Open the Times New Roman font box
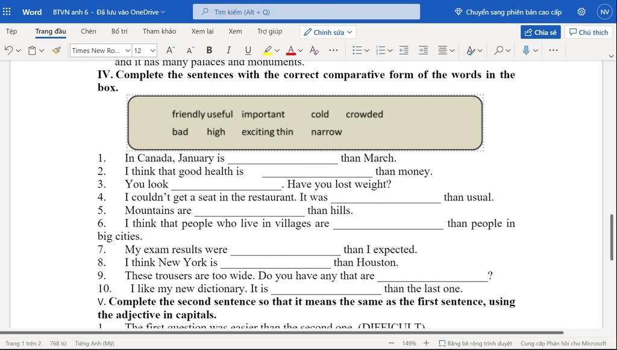This screenshot has width=617, height=350. tap(101, 51)
